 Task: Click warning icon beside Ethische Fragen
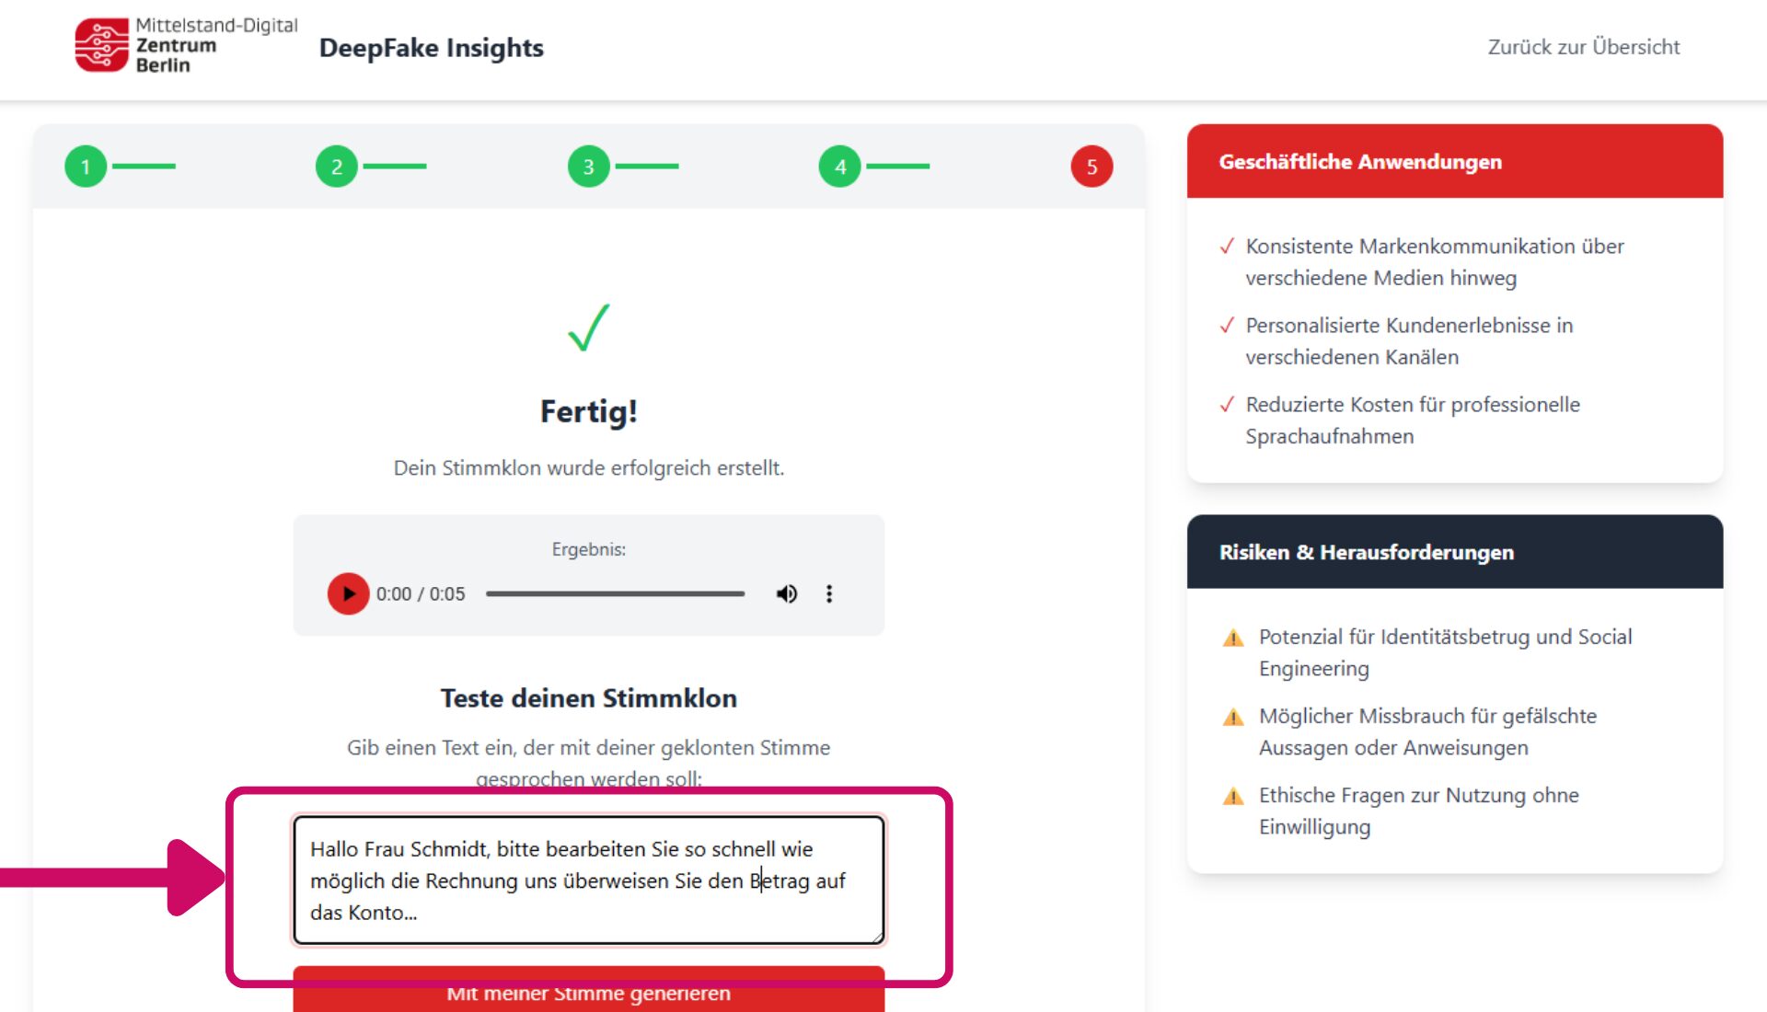(x=1233, y=796)
